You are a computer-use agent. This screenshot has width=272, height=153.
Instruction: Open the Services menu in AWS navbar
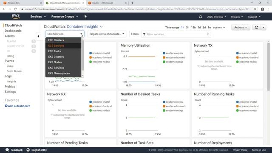38,17
